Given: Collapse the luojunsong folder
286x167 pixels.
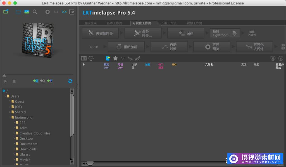Looking at the screenshot, I should pos(10,117).
